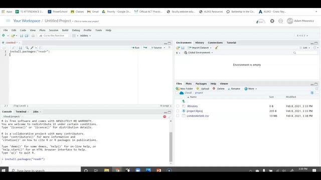The width and height of the screenshot is (321, 180).
Task: Check the .Rhistory file checkbox
Action: 178,106
